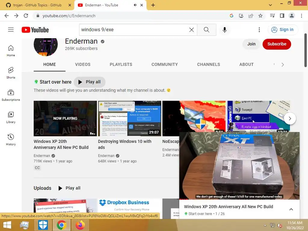
Task: Open Windows Start button
Action: (x=7, y=225)
